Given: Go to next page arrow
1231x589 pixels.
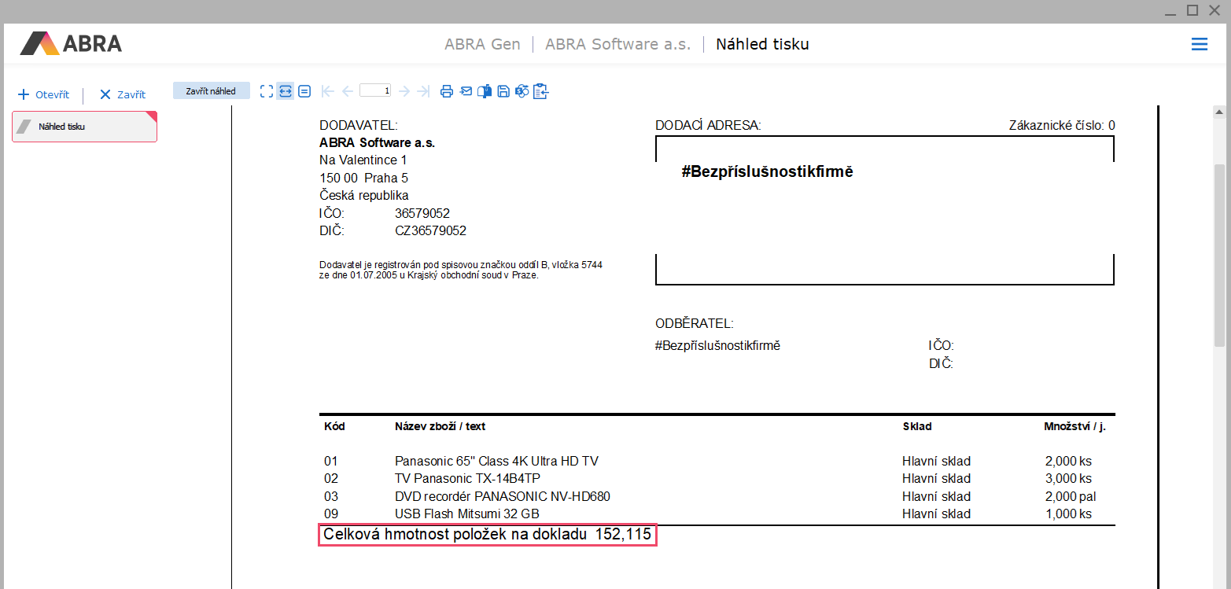Looking at the screenshot, I should pos(404,91).
